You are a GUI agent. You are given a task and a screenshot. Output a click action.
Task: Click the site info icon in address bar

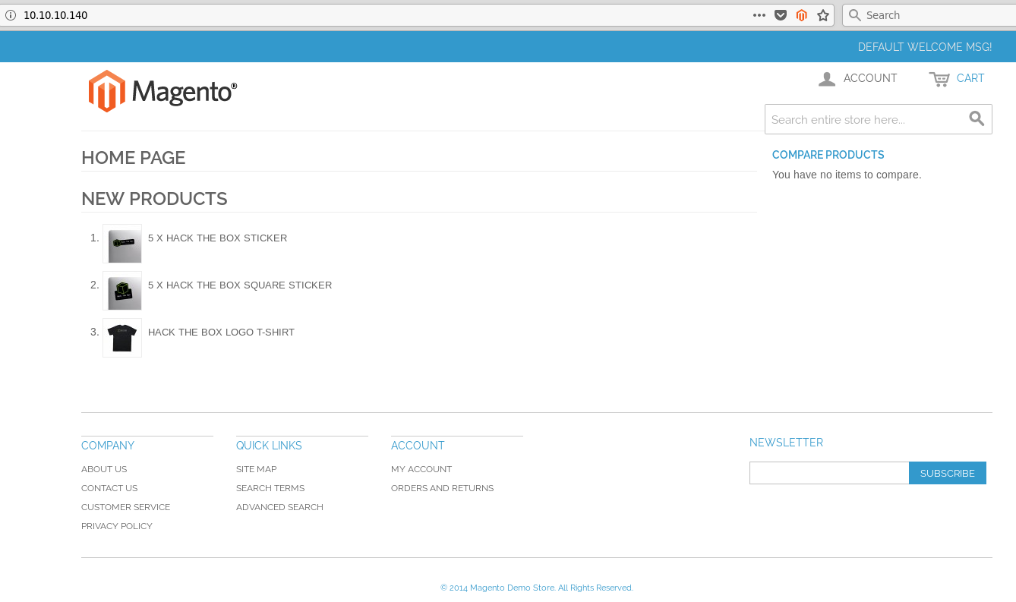(x=11, y=15)
